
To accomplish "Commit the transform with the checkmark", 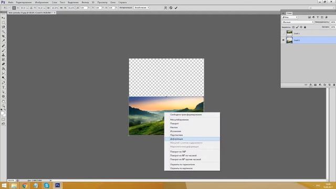I will pos(176,8).
